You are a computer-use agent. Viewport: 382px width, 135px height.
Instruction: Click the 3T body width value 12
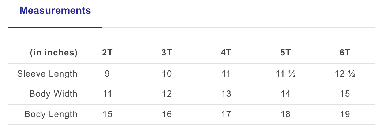click(x=166, y=94)
